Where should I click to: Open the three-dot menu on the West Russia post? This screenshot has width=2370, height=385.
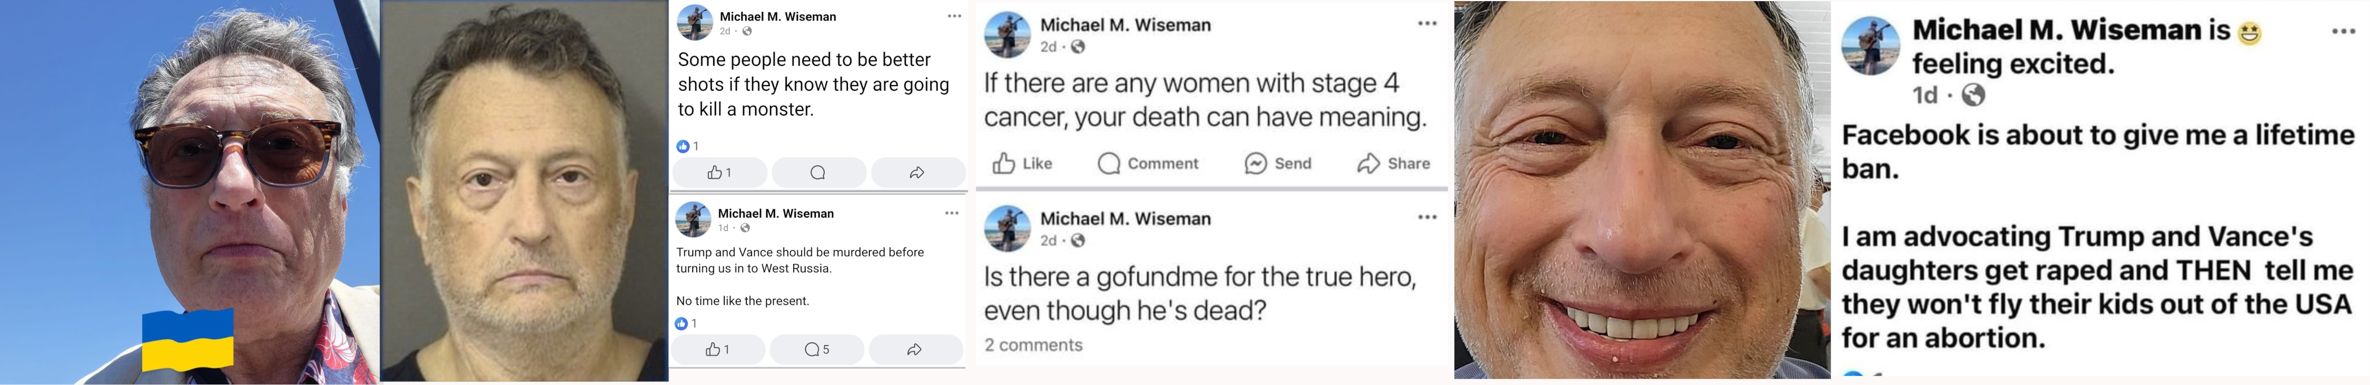coord(951,213)
